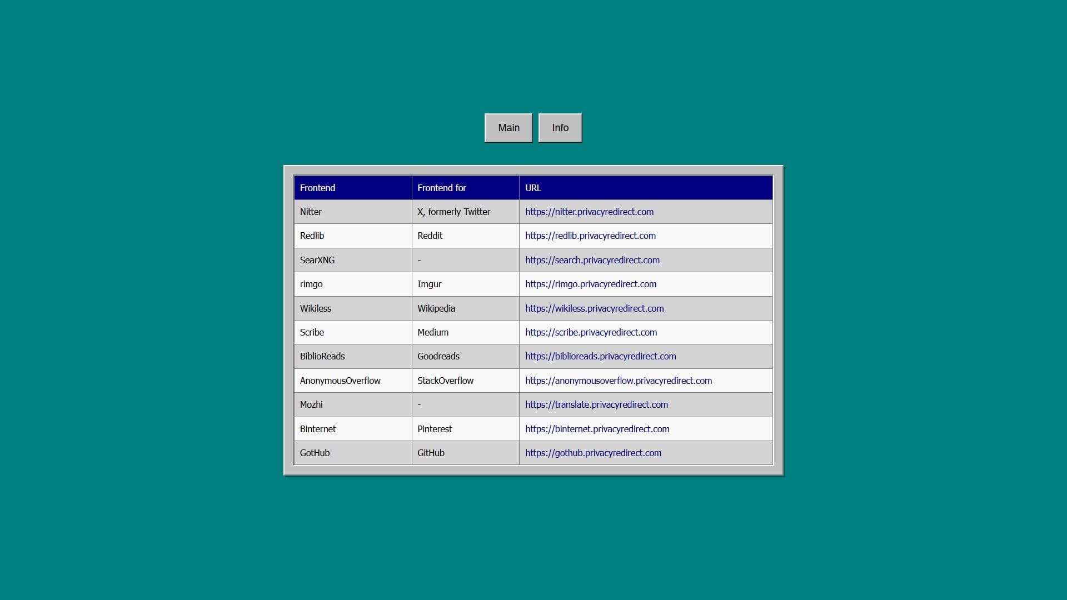Click the GitHub cell
The image size is (1067, 600).
[466, 453]
